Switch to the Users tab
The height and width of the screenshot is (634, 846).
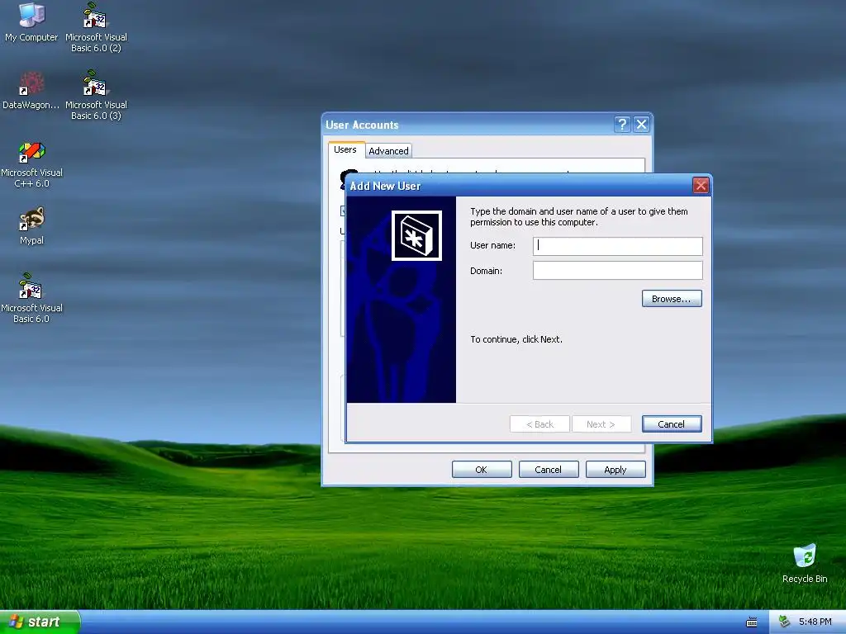pos(345,150)
